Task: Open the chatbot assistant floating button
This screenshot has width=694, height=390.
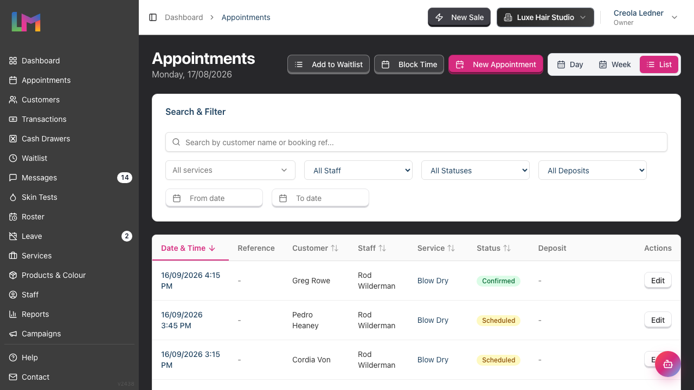Action: pyautogui.click(x=668, y=364)
